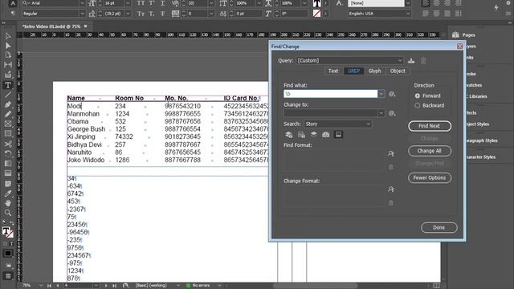Open language English: USA dropdown
Viewport: 514px width, 289px height.
coord(408,14)
